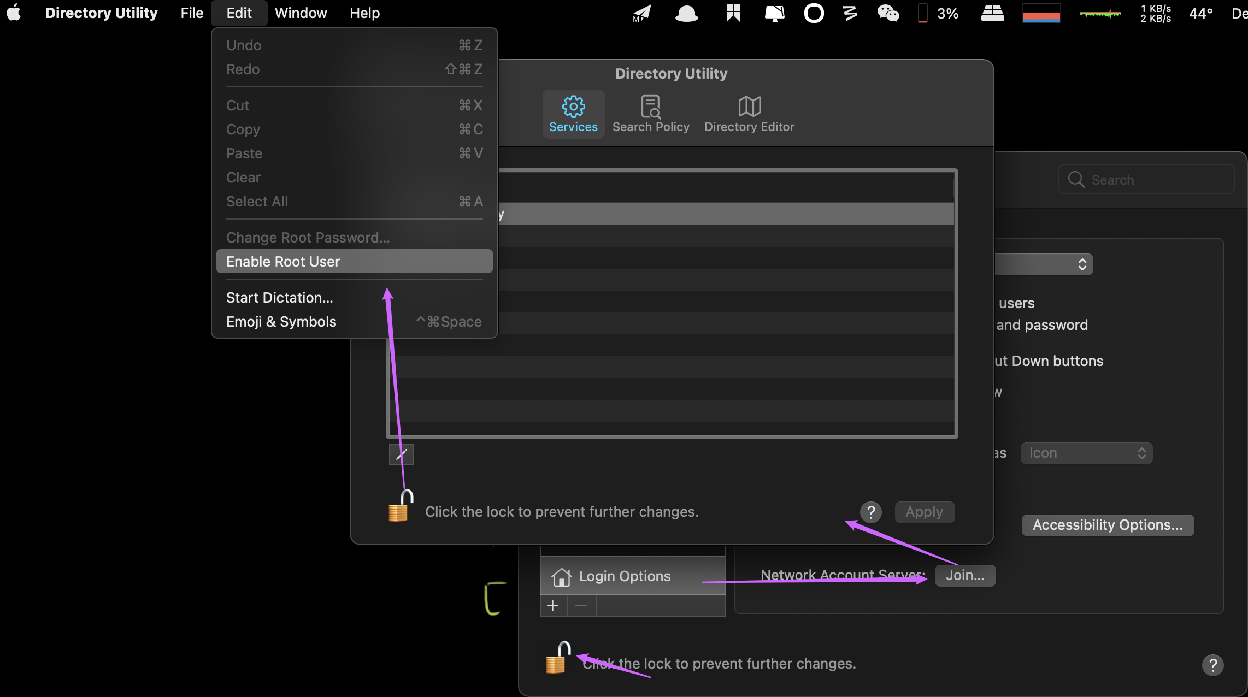Open the Search Policy panel
1248x697 pixels.
point(651,111)
